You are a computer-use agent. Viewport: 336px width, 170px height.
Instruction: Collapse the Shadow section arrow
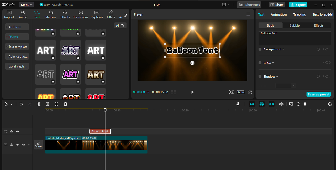(x=277, y=76)
